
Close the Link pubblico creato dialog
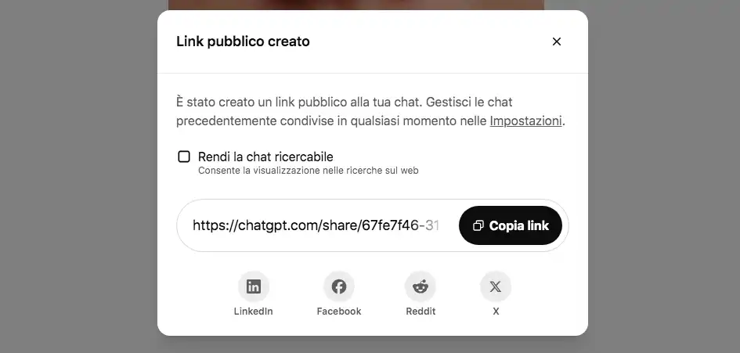(x=557, y=41)
